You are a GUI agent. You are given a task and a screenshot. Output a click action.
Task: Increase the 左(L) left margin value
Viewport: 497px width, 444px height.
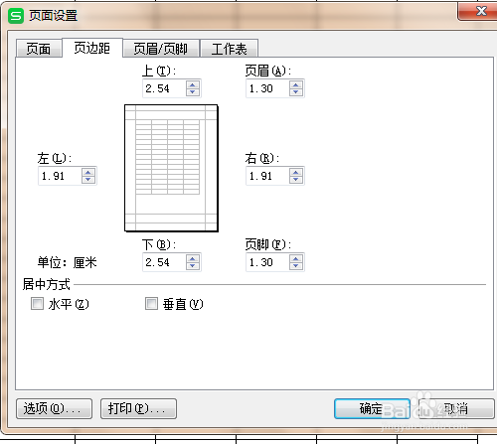(88, 172)
